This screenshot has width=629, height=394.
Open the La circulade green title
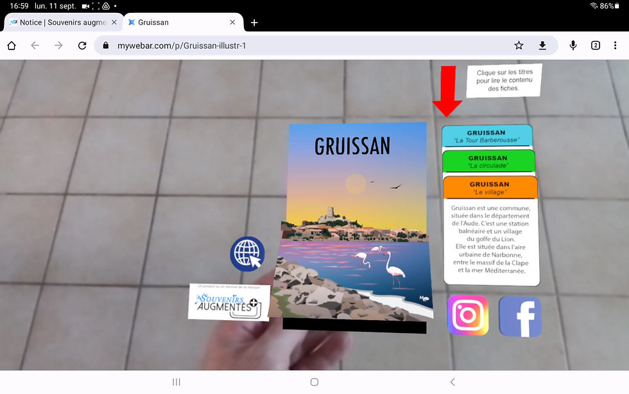tap(488, 161)
